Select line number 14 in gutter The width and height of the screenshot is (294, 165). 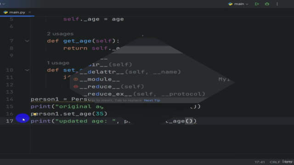point(10,99)
